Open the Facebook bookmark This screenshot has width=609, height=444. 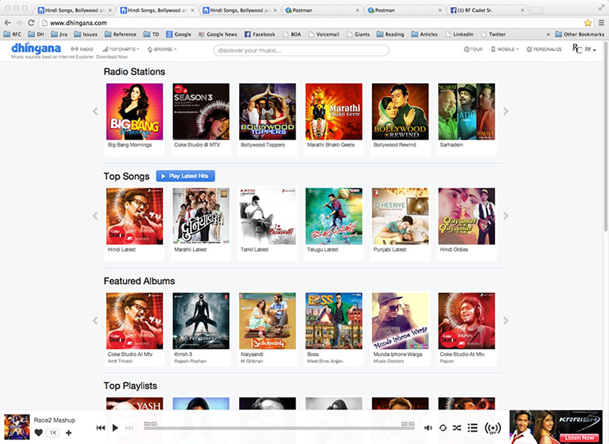point(260,34)
